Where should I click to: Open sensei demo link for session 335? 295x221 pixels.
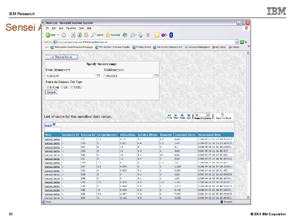tap(52, 143)
